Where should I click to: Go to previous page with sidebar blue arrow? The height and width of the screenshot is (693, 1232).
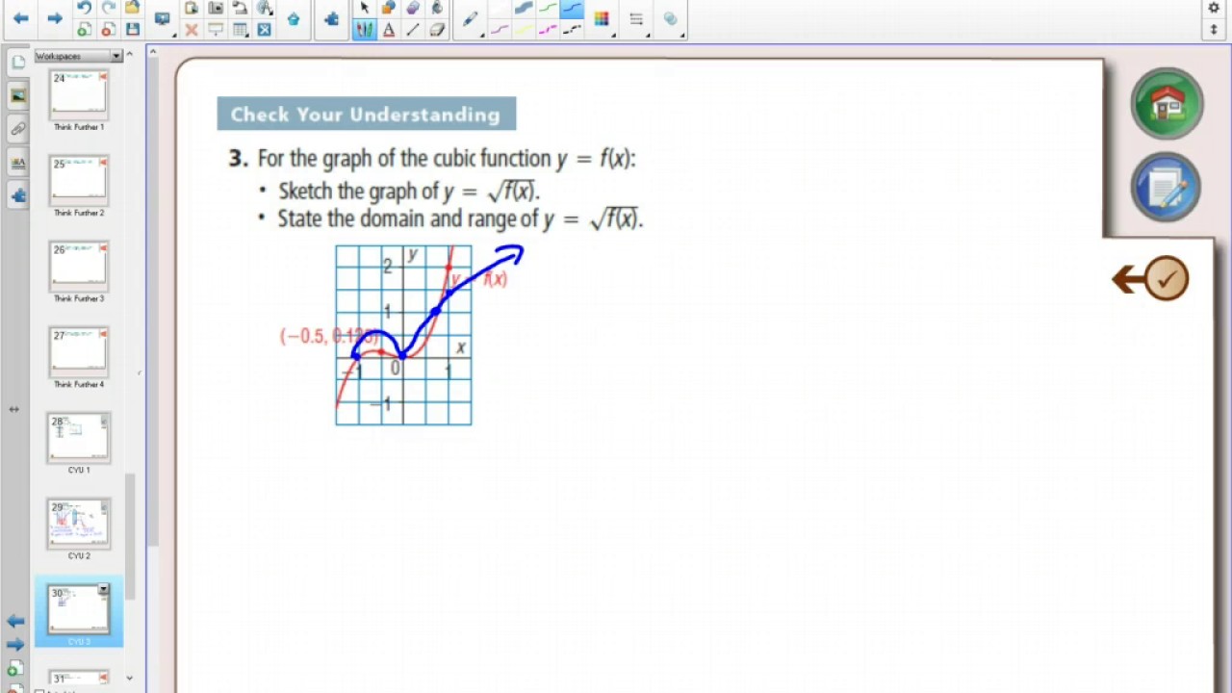tap(15, 622)
